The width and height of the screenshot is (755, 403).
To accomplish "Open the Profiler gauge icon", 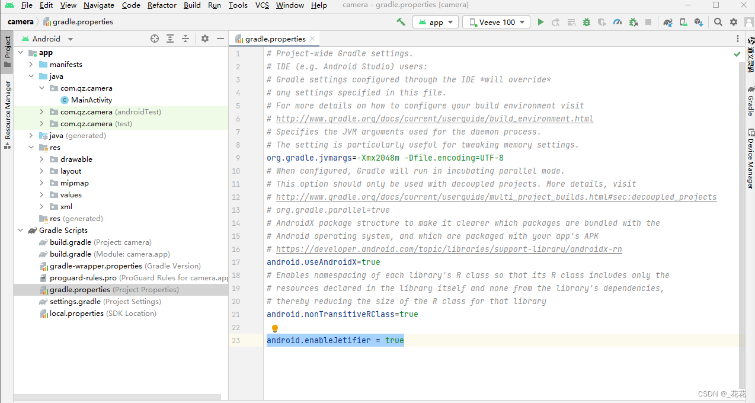I will pyautogui.click(x=618, y=22).
